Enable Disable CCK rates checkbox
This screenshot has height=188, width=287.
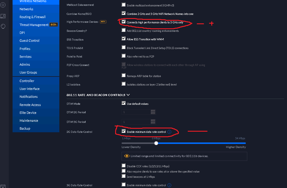(x=124, y=166)
